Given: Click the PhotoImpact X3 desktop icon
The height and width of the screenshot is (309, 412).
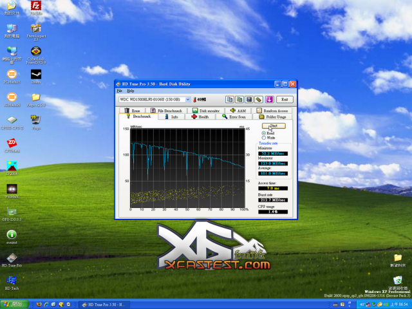Looking at the screenshot, I should pyautogui.click(x=36, y=32).
